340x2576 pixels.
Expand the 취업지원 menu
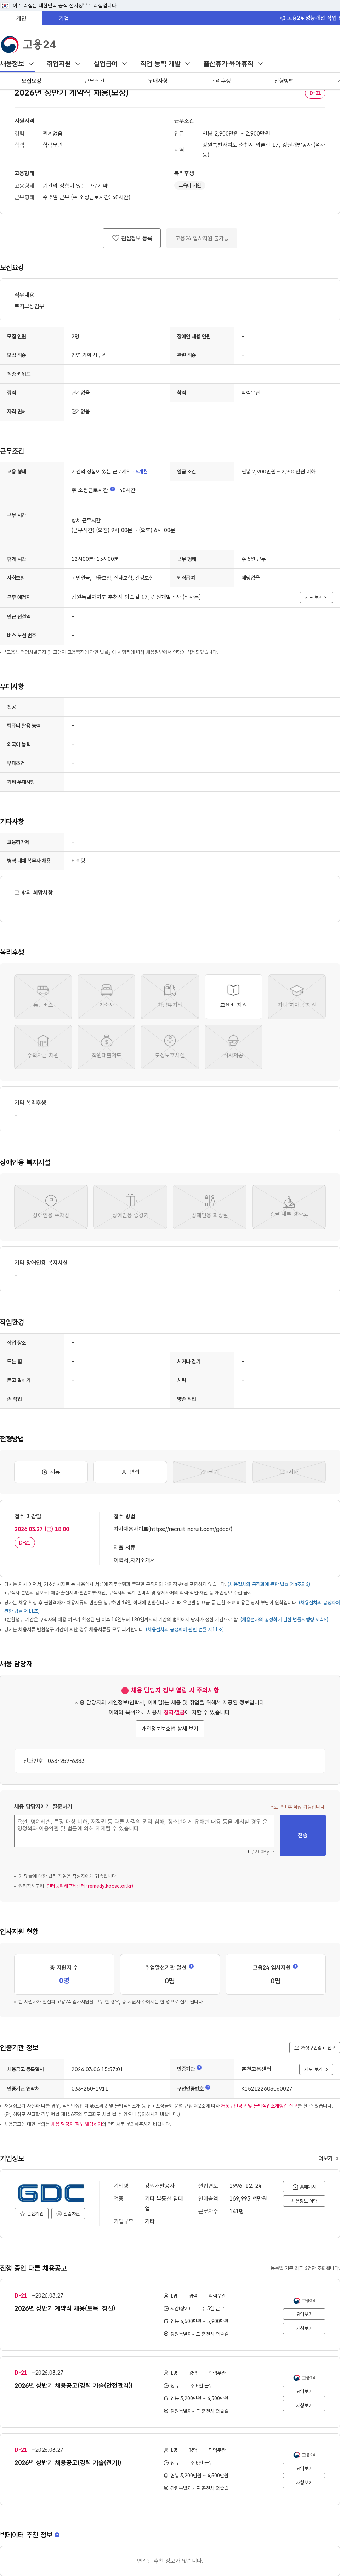[64, 64]
